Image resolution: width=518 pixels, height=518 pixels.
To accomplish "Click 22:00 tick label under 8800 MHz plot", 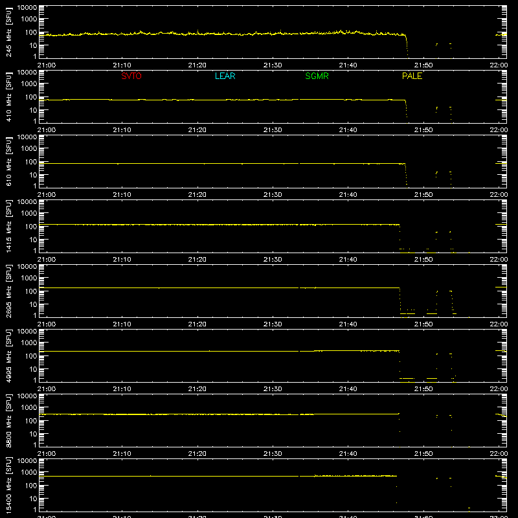I will (x=499, y=454).
